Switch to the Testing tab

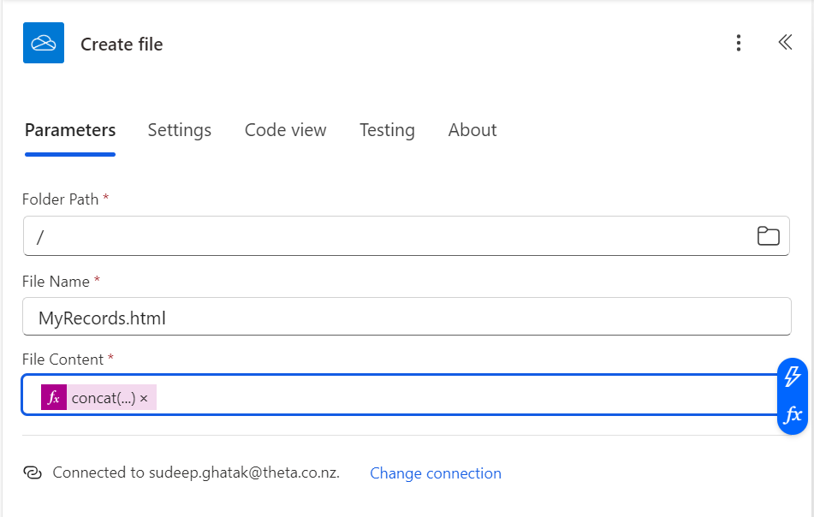387,130
